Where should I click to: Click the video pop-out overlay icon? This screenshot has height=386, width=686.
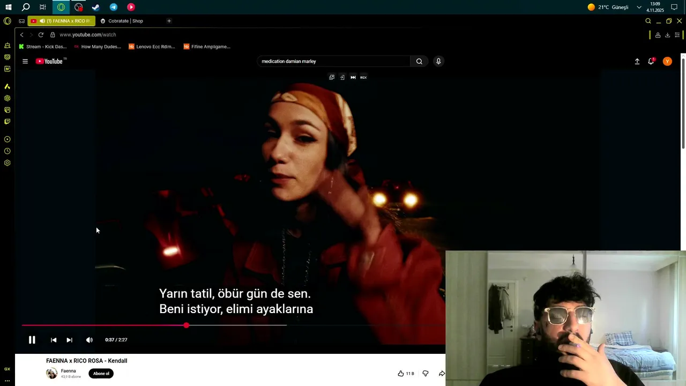coord(332,77)
